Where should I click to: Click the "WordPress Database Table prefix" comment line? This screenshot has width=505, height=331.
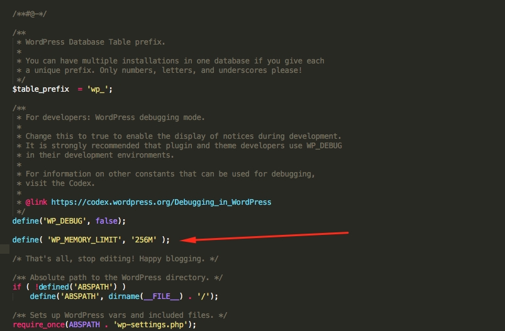pos(94,42)
